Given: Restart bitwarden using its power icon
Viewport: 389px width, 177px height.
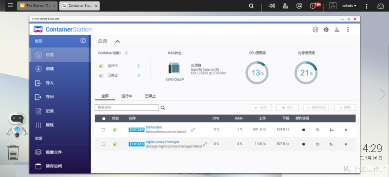Looking at the screenshot, I should tap(318, 130).
